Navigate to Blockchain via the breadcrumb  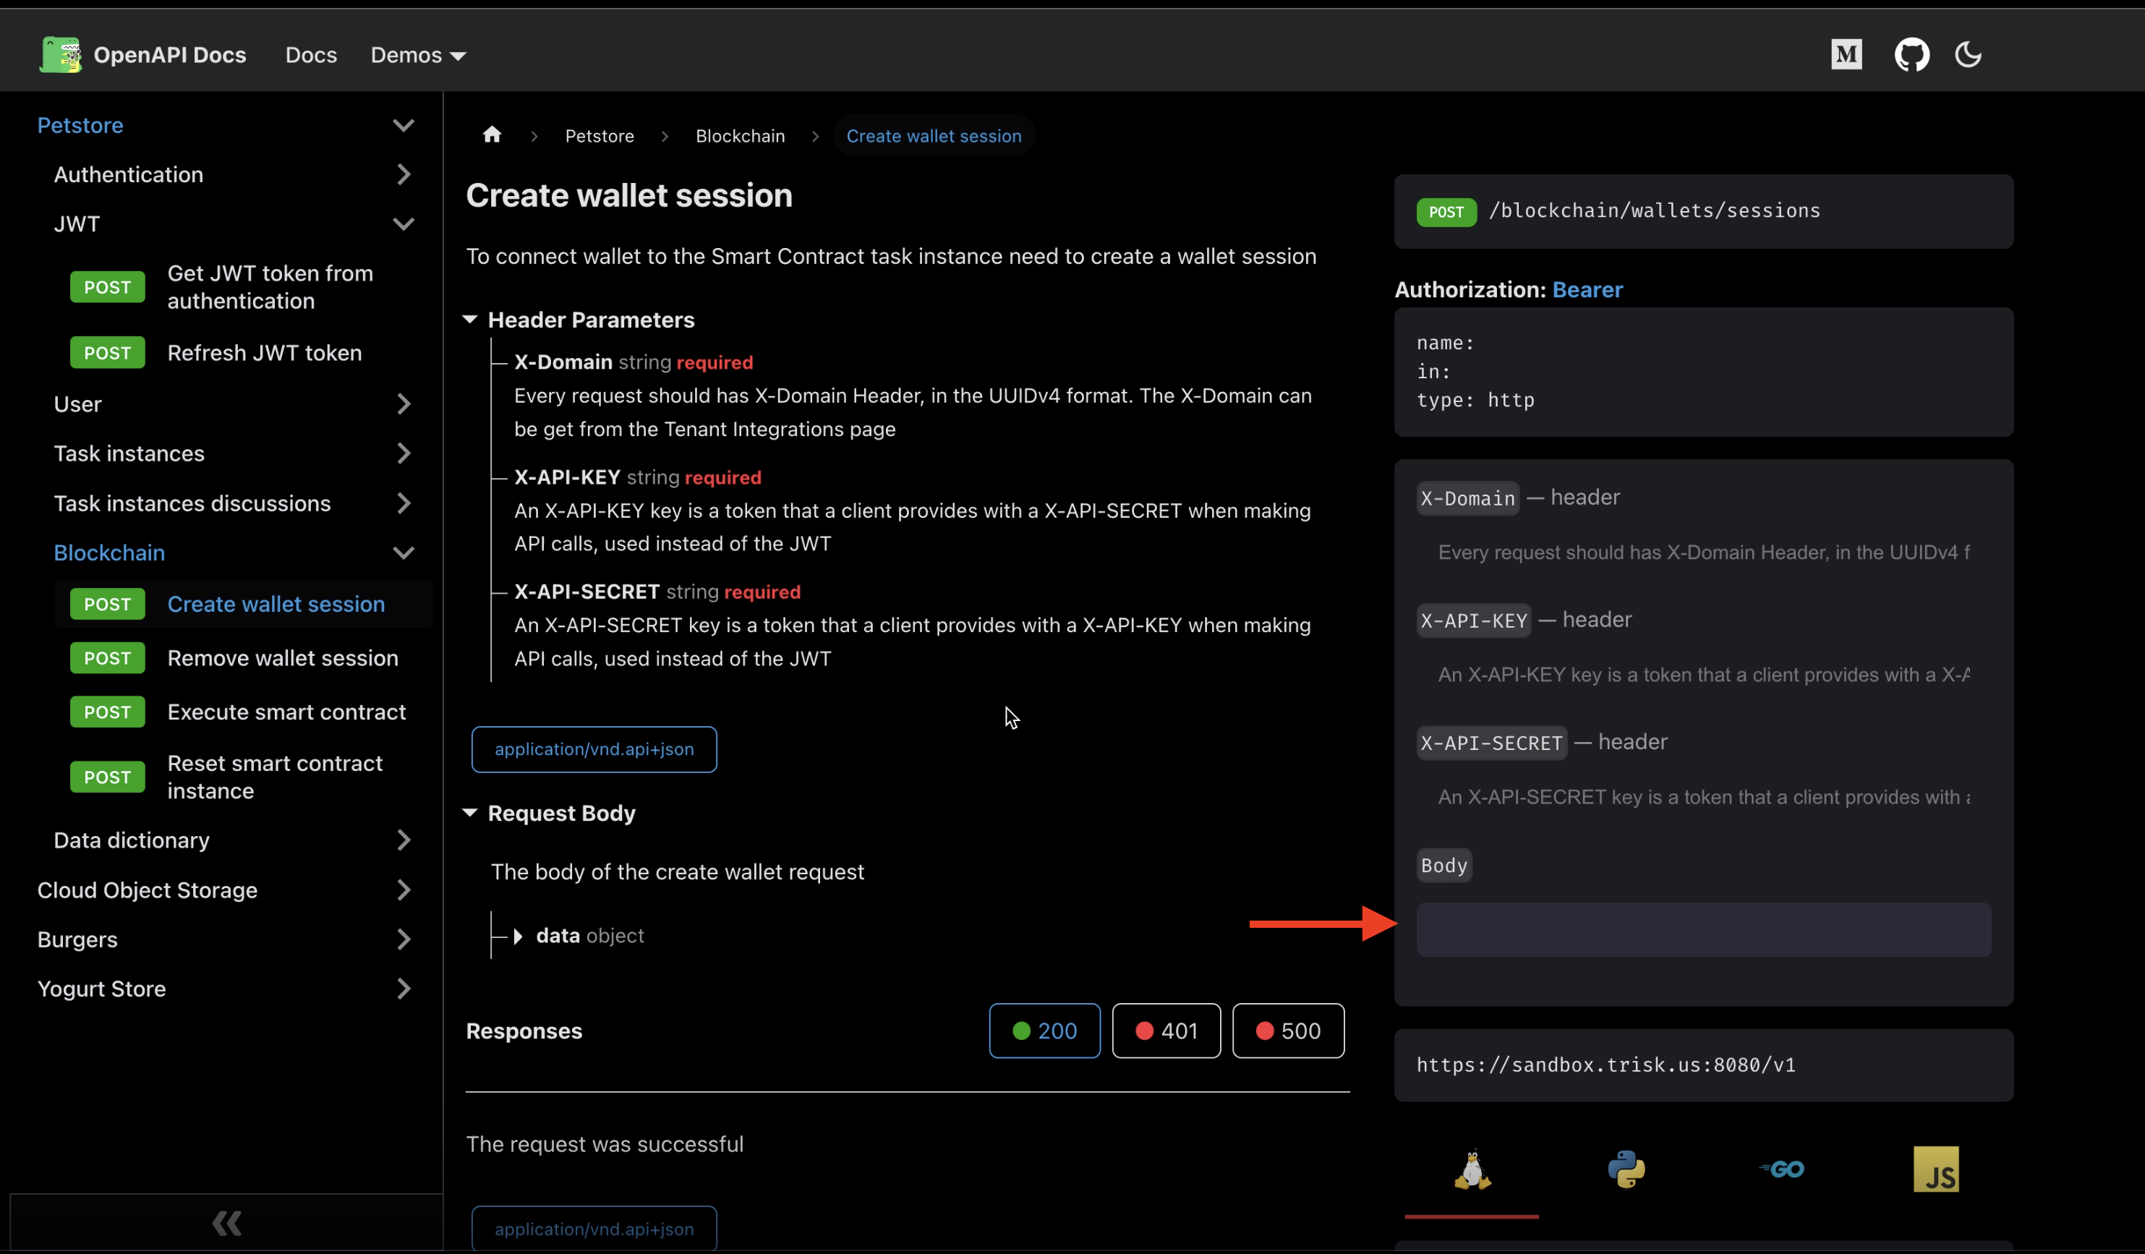coord(740,135)
